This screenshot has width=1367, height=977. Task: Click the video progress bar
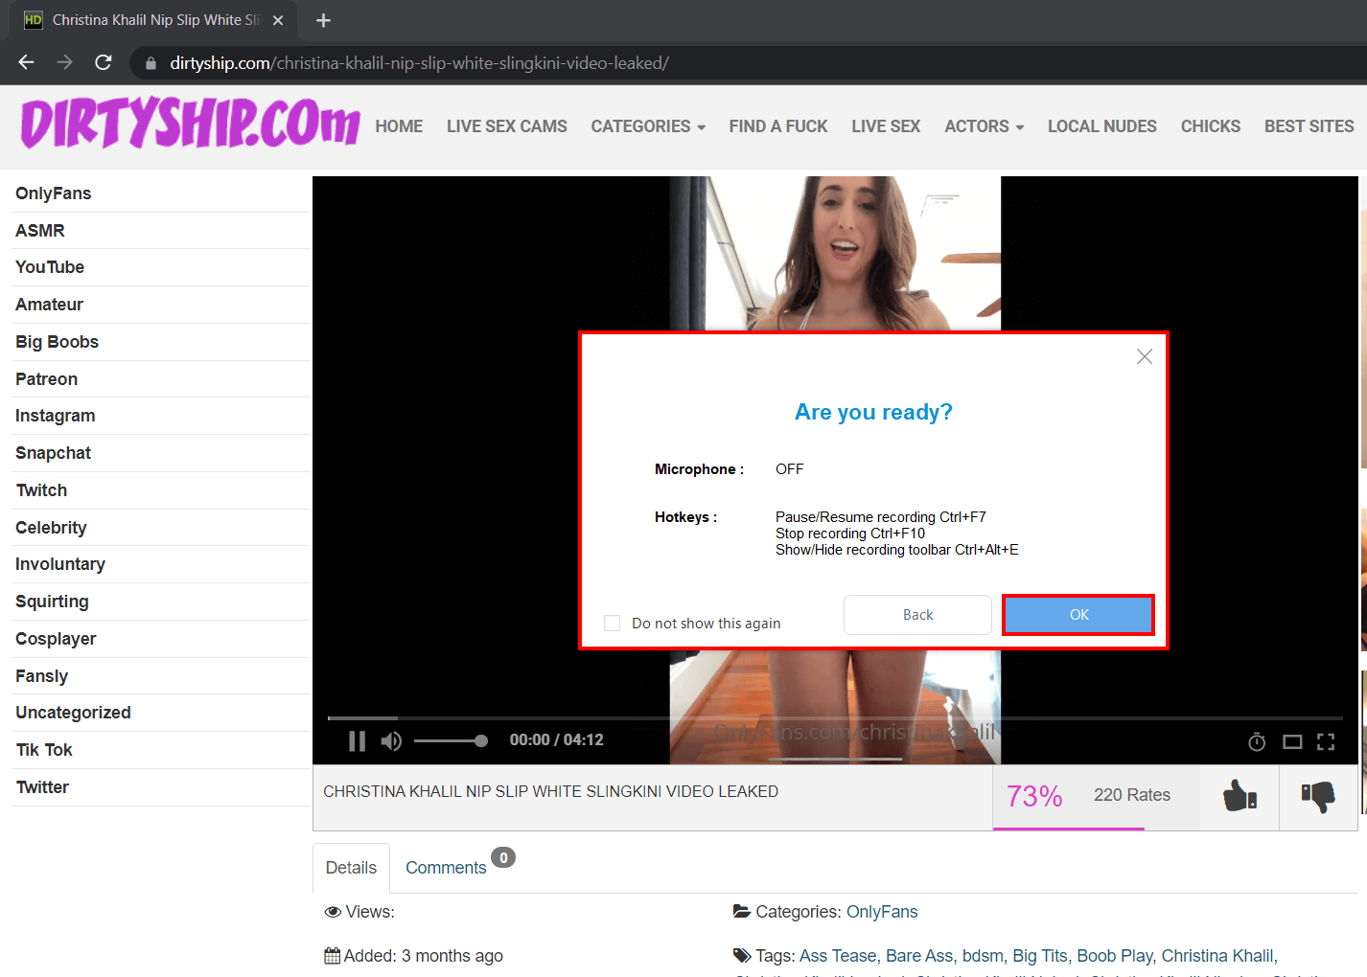pyautogui.click(x=835, y=717)
